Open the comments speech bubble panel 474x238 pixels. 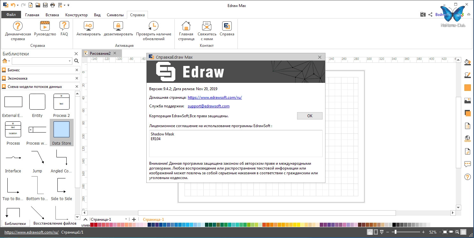point(468,164)
